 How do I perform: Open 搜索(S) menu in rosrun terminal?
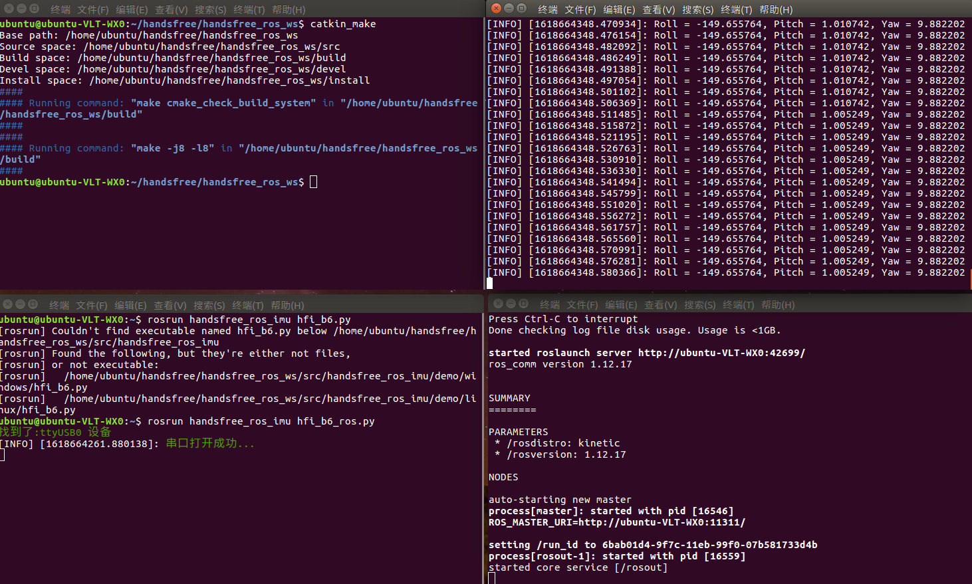pyautogui.click(x=209, y=305)
